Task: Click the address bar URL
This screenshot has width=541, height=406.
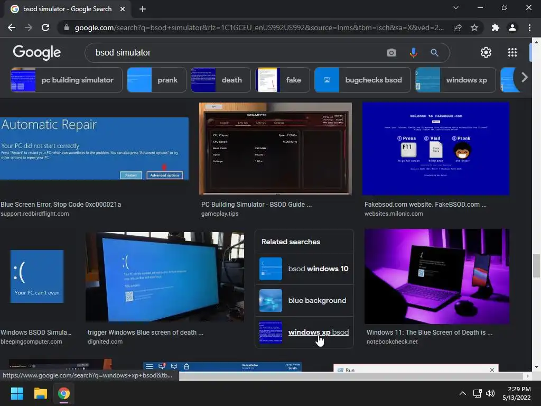Action: [x=259, y=27]
